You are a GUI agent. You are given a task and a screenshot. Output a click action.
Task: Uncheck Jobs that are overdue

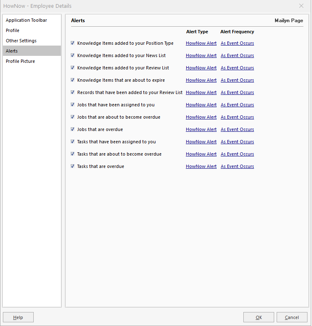coord(72,129)
